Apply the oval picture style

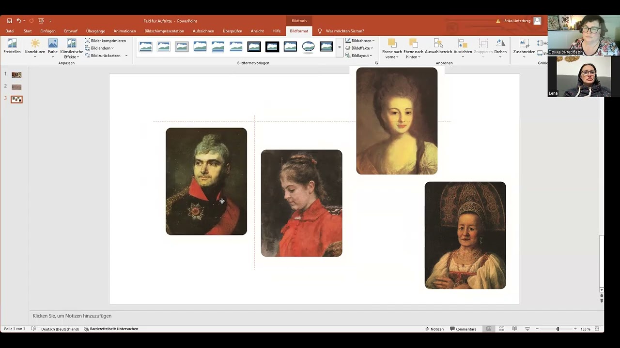[308, 46]
